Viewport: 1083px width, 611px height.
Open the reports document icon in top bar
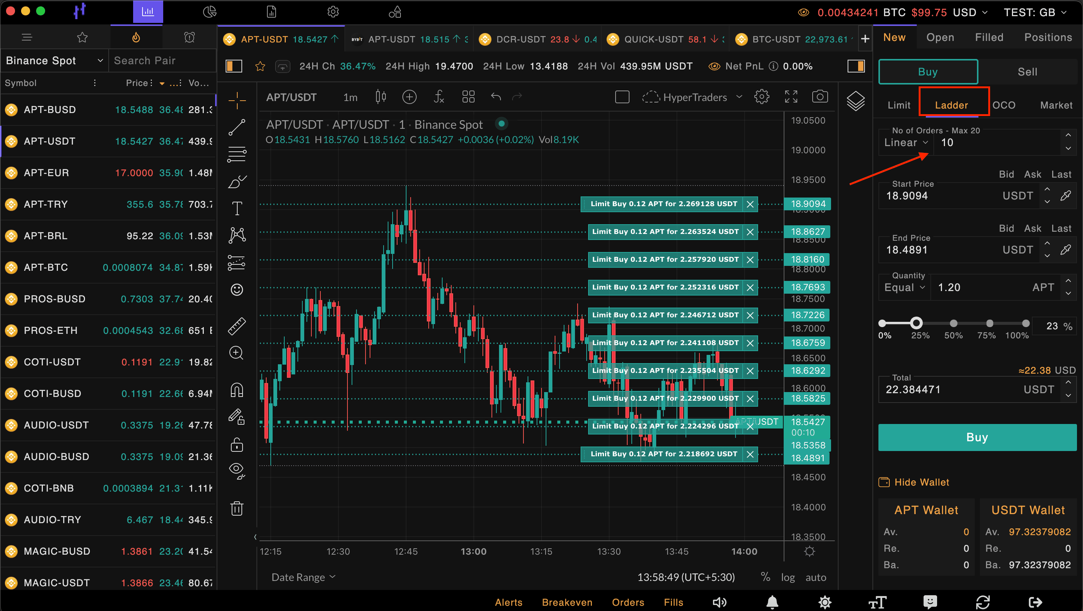(x=271, y=12)
